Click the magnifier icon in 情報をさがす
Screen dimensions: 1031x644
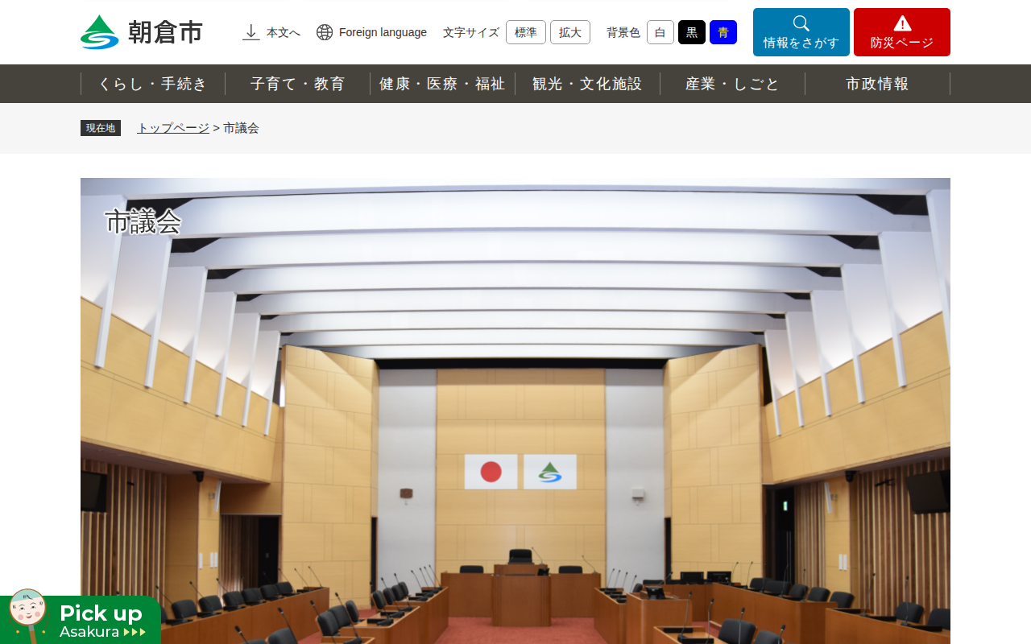(801, 23)
